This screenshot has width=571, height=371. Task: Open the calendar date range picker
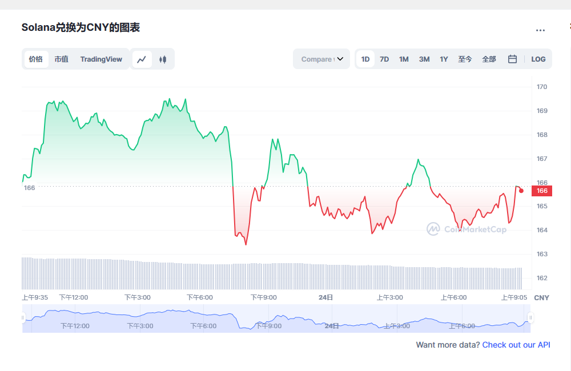[x=512, y=59]
